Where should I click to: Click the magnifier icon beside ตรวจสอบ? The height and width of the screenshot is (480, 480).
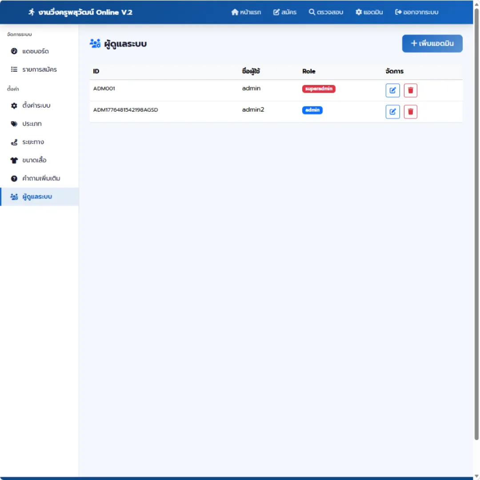point(312,12)
